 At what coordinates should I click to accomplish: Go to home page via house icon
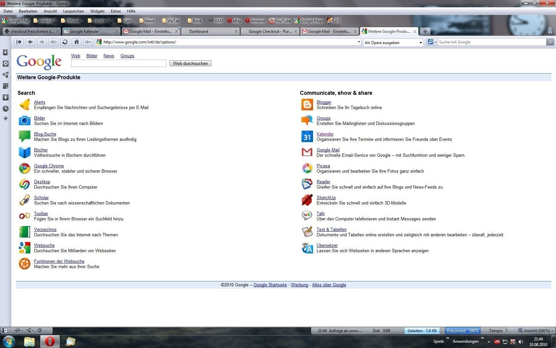pyautogui.click(x=76, y=42)
